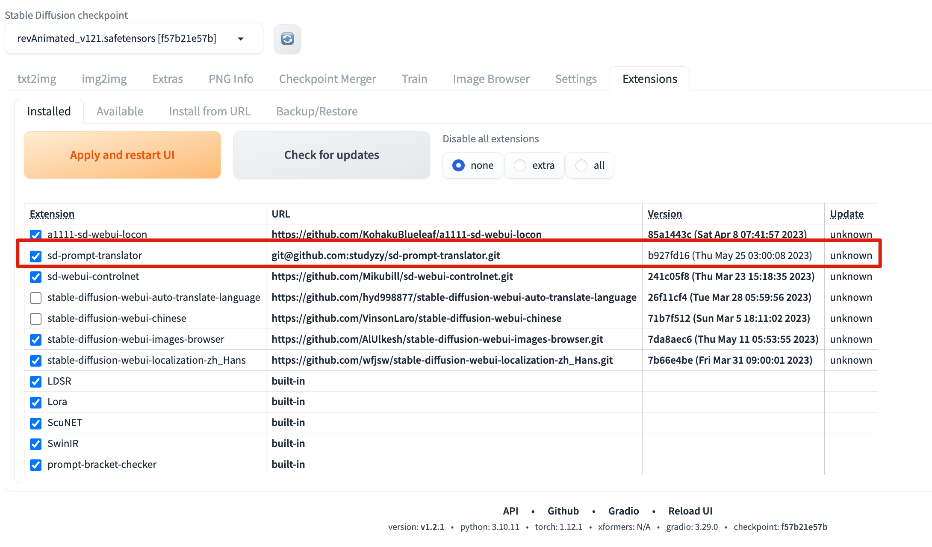
Task: Open the Stable Diffusion checkpoint dropdown
Action: [134, 38]
